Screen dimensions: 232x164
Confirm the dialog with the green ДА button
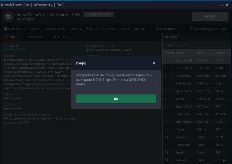[116, 99]
